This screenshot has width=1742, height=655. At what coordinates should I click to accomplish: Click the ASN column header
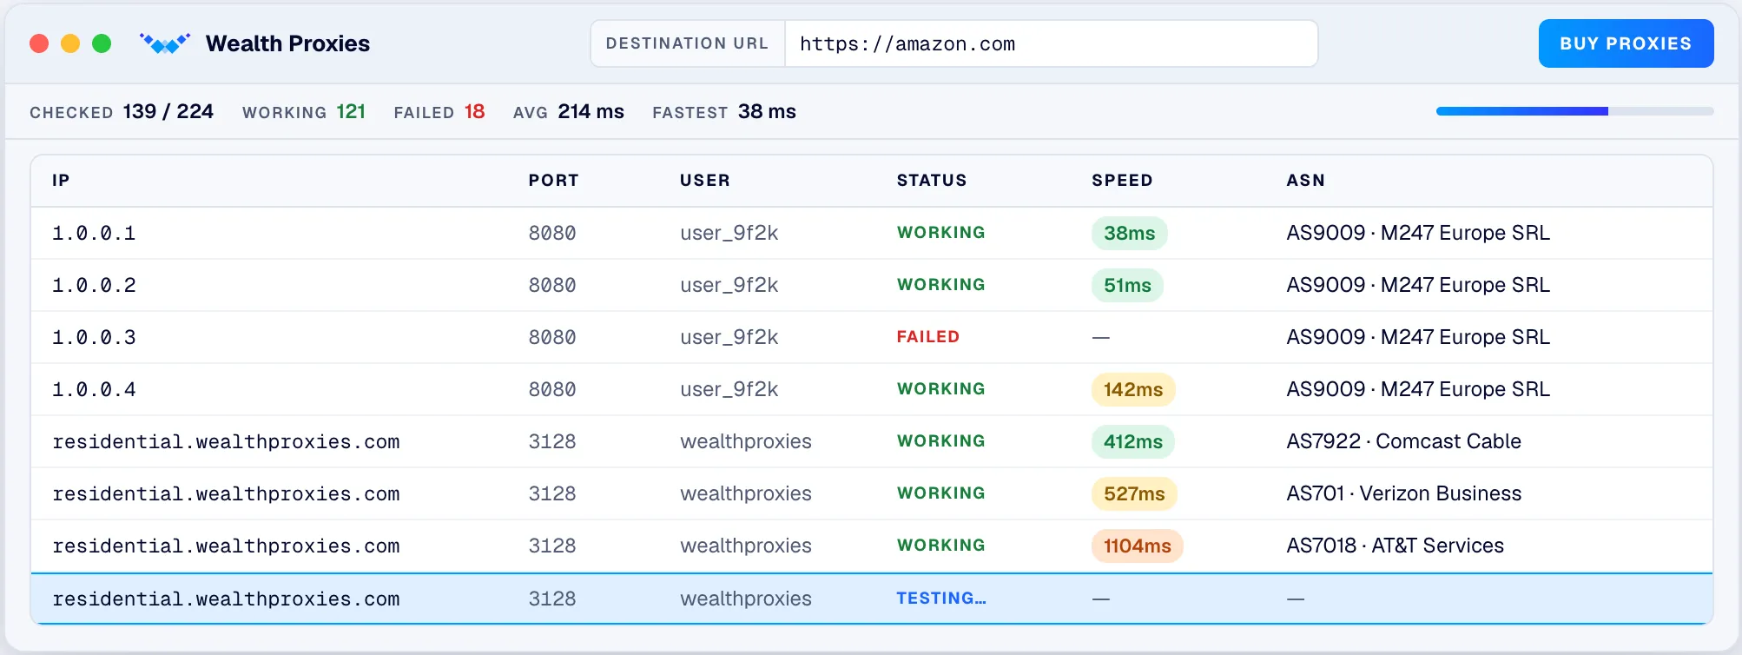tap(1305, 181)
